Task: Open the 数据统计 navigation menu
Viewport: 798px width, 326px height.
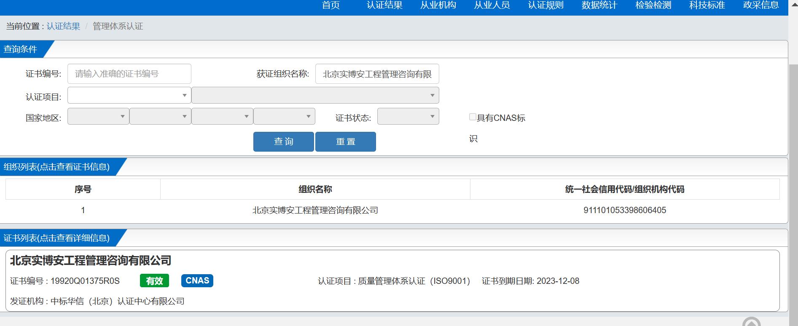Action: click(x=599, y=5)
